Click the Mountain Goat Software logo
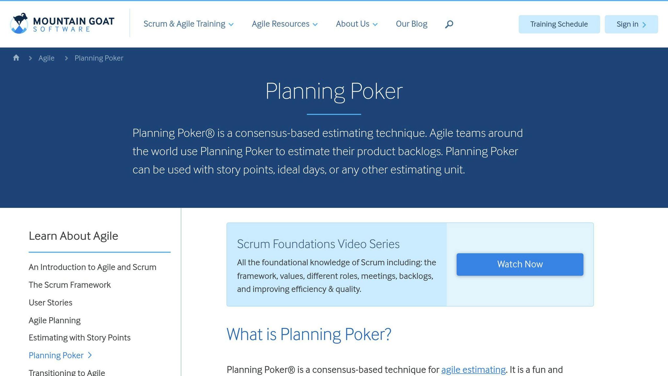Viewport: 668px width, 376px height. point(62,24)
